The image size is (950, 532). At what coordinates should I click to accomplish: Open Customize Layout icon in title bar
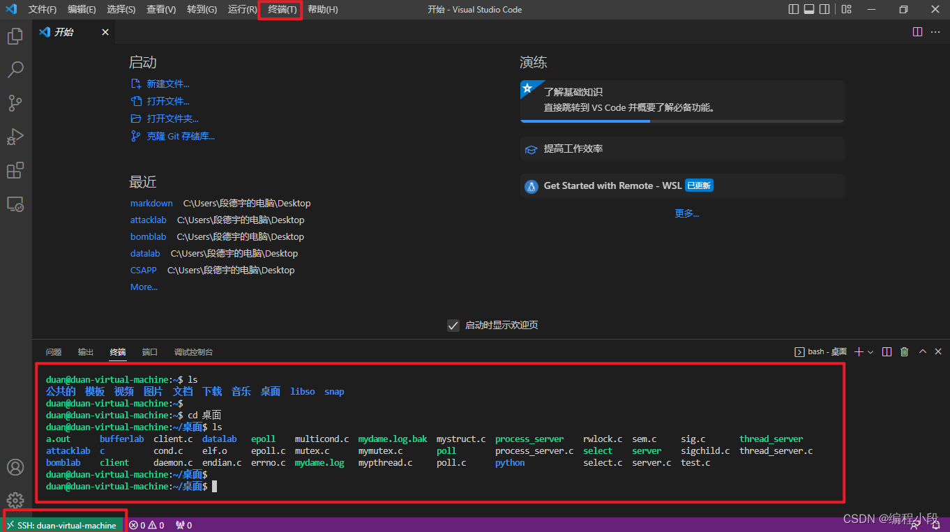[x=846, y=9]
